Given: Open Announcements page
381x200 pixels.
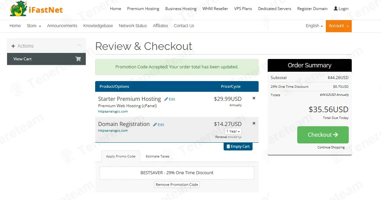Looking at the screenshot, I should [62, 26].
